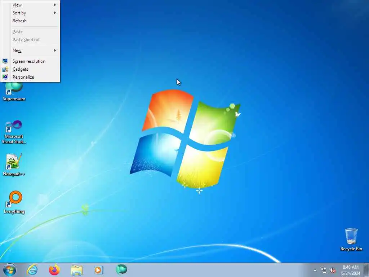Launch Supermium from the taskbar
The width and height of the screenshot is (369, 277).
point(121,269)
